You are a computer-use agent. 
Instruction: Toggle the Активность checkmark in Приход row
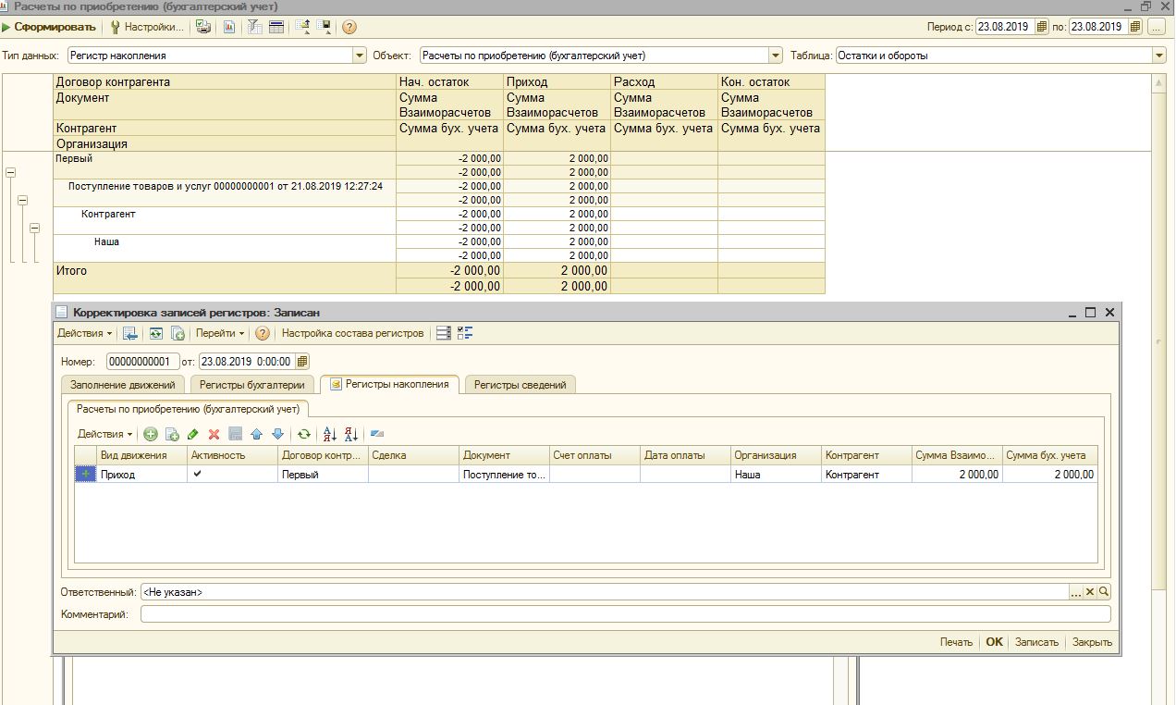197,474
